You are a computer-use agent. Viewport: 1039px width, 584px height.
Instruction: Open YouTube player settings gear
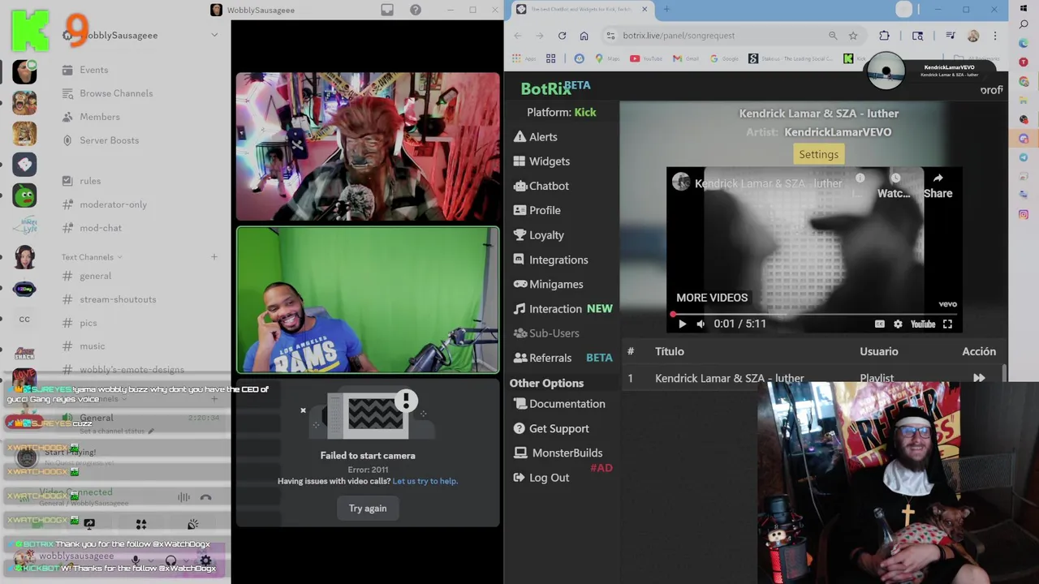(x=898, y=324)
